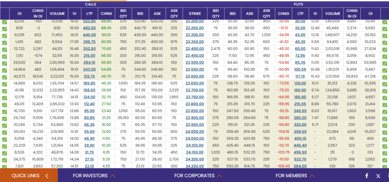The width and height of the screenshot is (389, 182).
Task: Select put volume value 3,52,391
Action: tap(333, 63)
